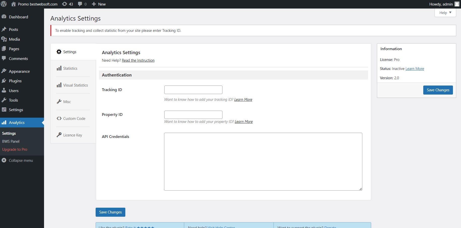The image size is (461, 228).
Task: Click the Posts pushpin icon
Action: tap(4, 29)
